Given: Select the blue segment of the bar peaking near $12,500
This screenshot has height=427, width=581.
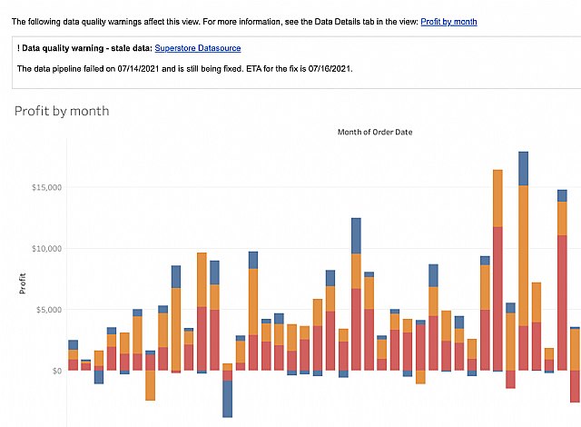Looking at the screenshot, I should point(356,235).
